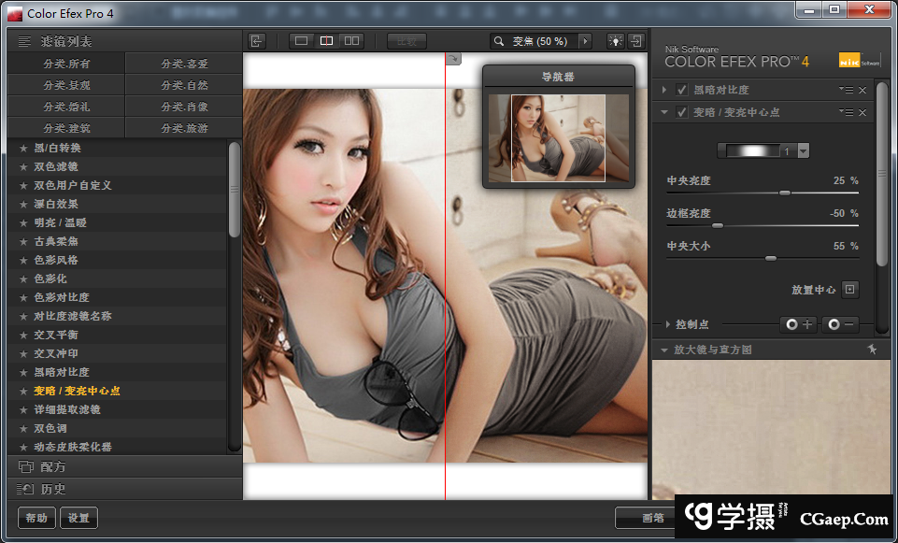Screen dimensions: 898x543
Task: Open the shape preset dropdown arrow
Action: 803,151
